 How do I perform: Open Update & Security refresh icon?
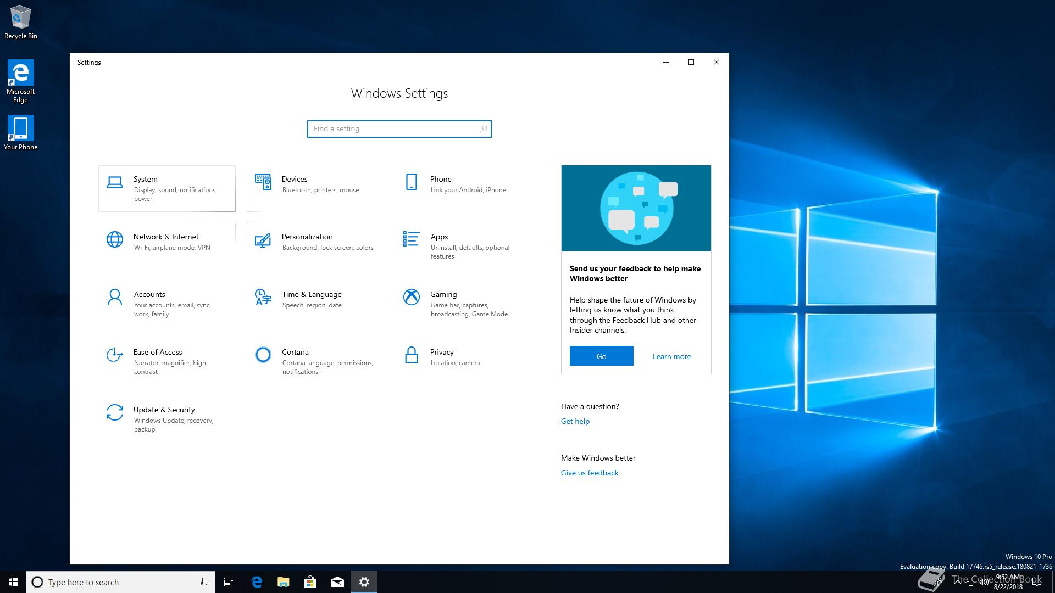(x=115, y=412)
